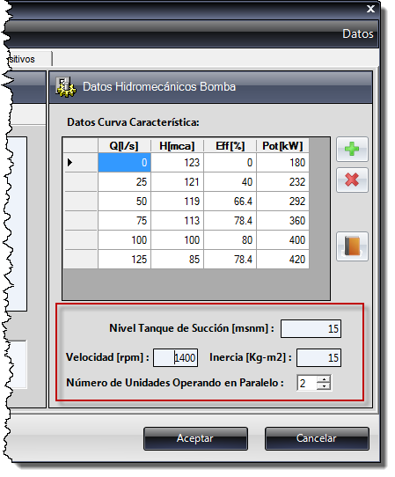Click the H[mca] column header
395x477 pixels.
[177, 146]
